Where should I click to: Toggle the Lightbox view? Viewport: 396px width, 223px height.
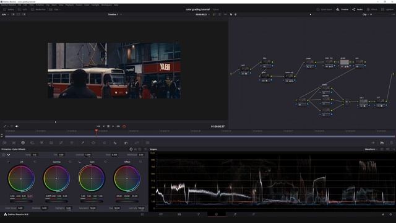coord(387,9)
